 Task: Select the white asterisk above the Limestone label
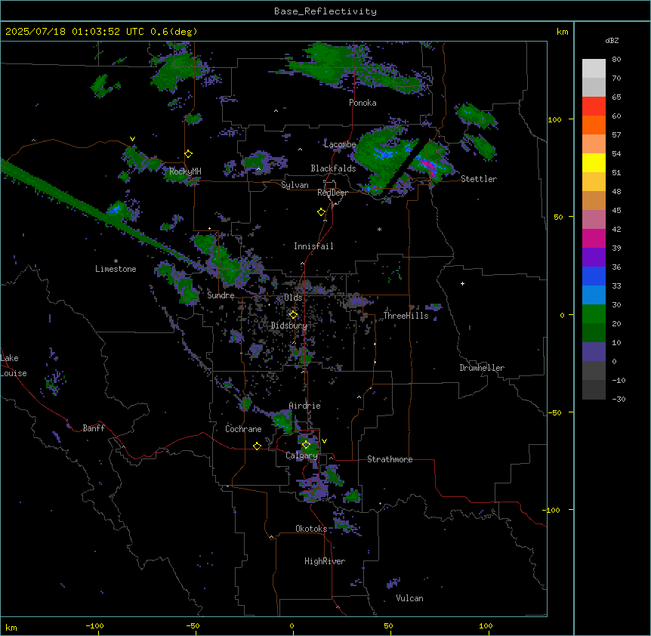click(116, 261)
